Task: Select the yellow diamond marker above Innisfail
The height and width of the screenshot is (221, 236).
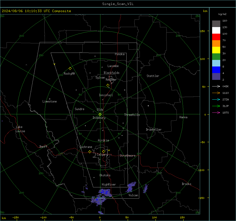Action: click(108, 85)
